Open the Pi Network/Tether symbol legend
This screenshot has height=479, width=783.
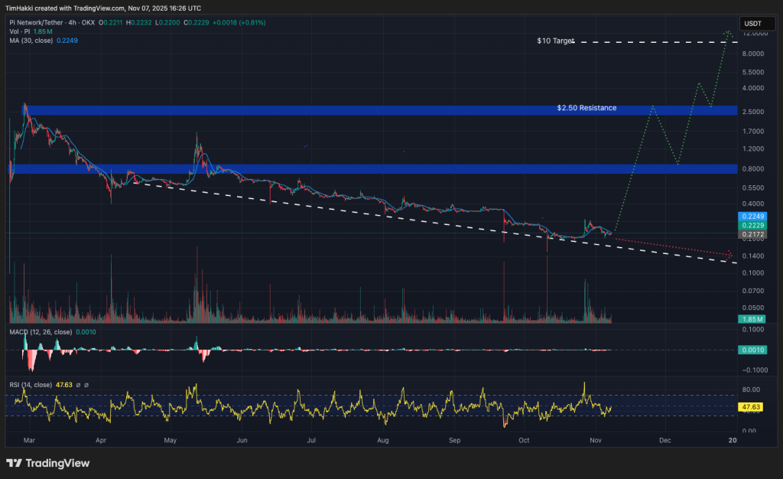click(x=54, y=22)
